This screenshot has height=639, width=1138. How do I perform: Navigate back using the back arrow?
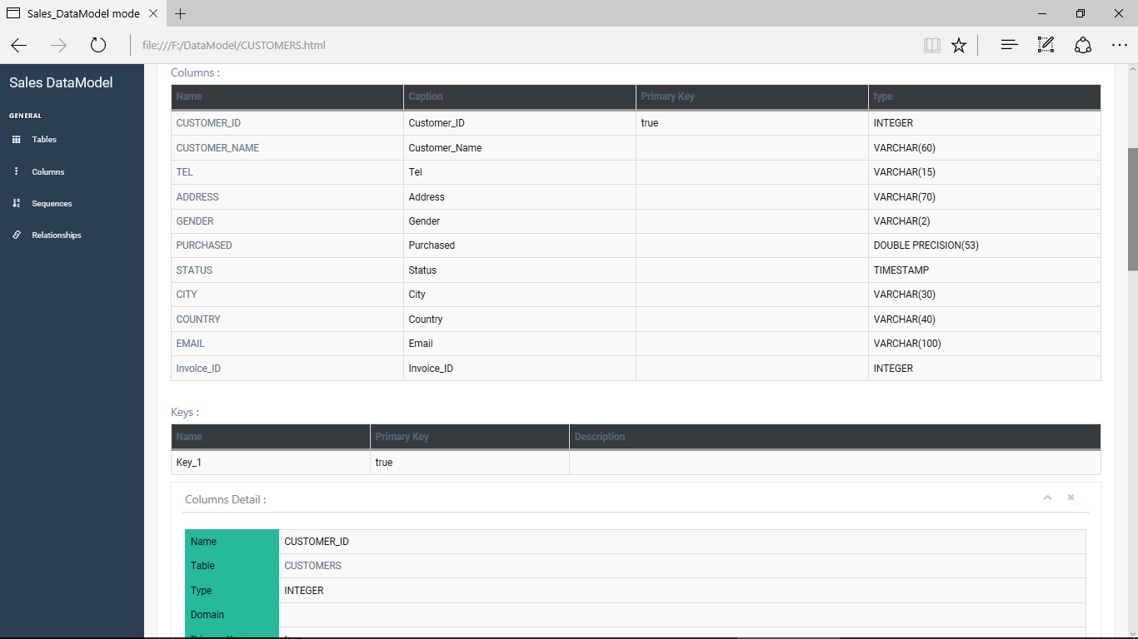18,45
